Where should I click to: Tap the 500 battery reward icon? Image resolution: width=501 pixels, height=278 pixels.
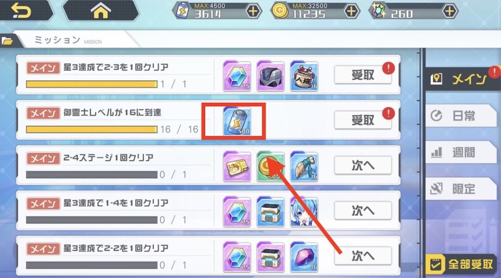click(237, 121)
